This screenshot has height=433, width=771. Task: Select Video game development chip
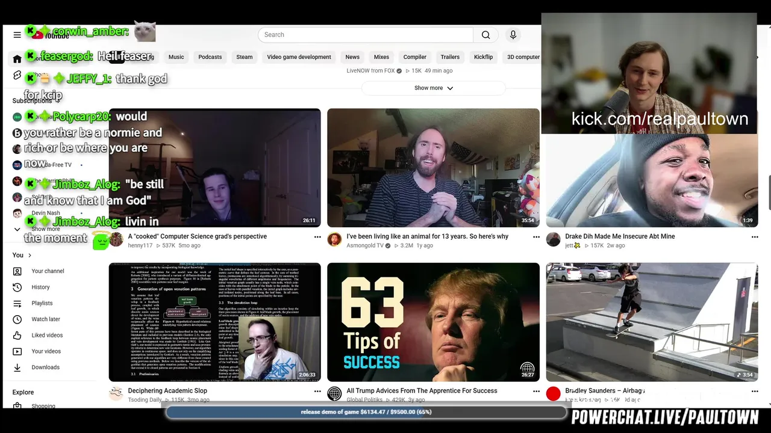pyautogui.click(x=299, y=57)
